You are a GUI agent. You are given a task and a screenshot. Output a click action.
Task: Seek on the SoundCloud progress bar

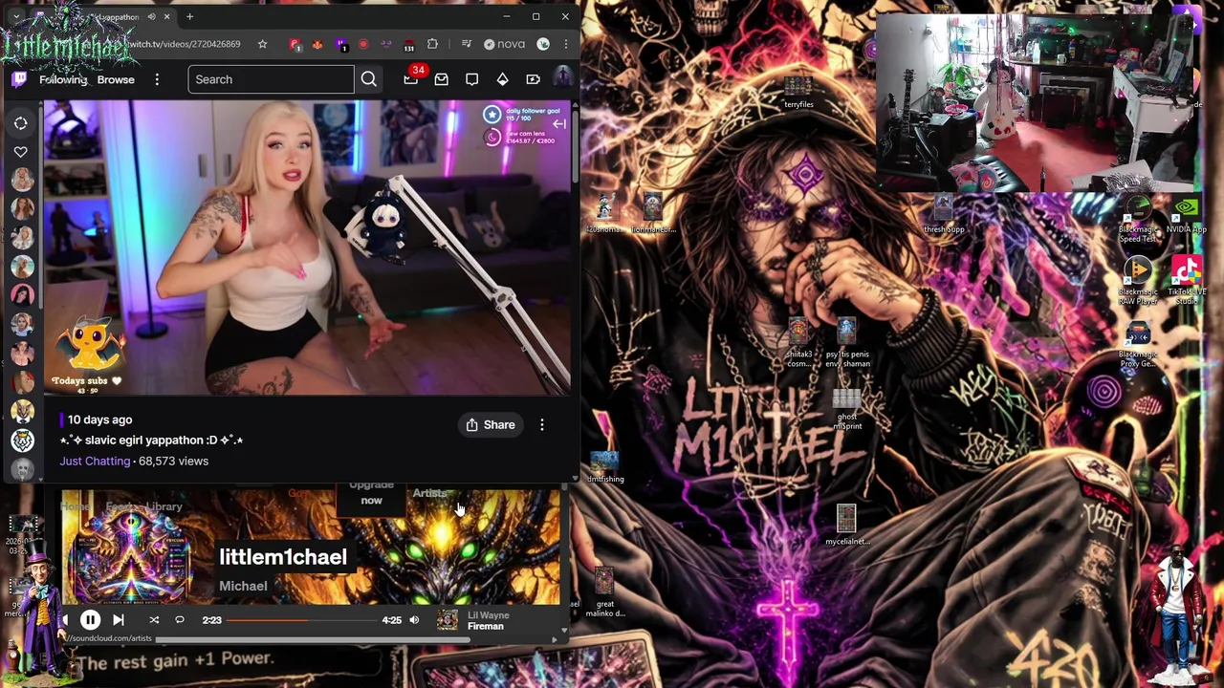tap(302, 621)
